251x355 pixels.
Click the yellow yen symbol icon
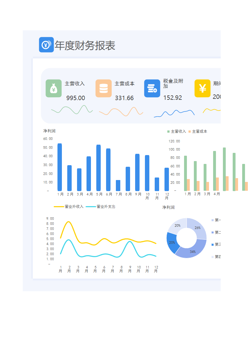click(x=203, y=88)
